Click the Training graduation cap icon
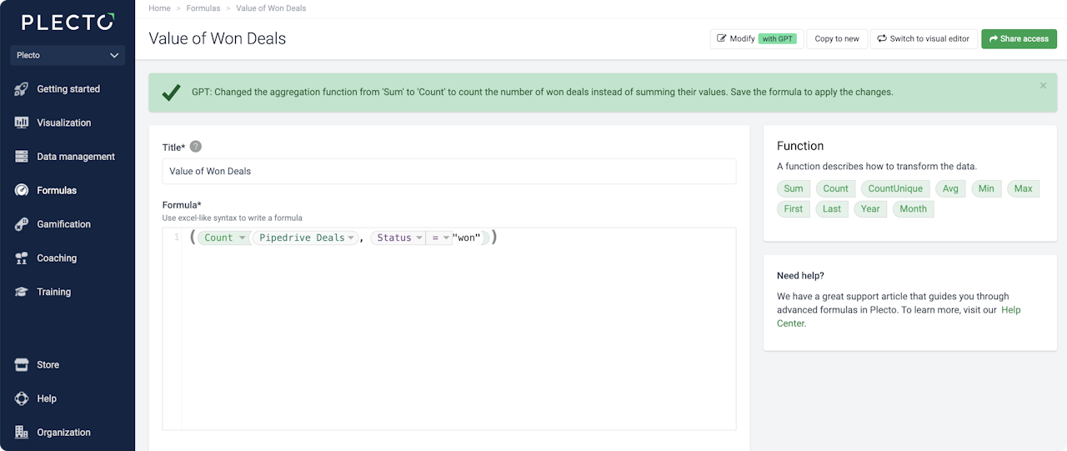Viewport: 1067px width, 451px height. [x=22, y=292]
